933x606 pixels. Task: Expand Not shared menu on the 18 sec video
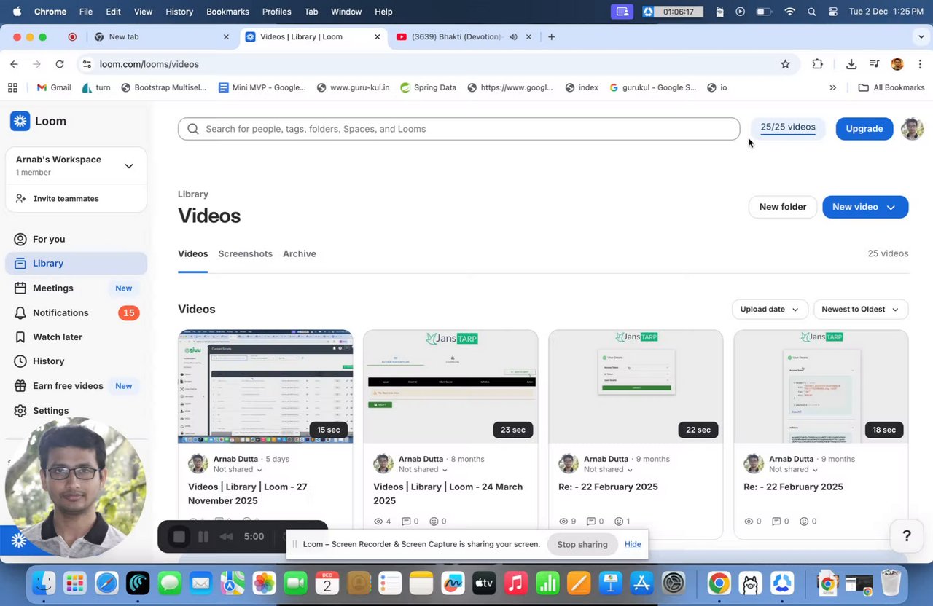tap(793, 470)
